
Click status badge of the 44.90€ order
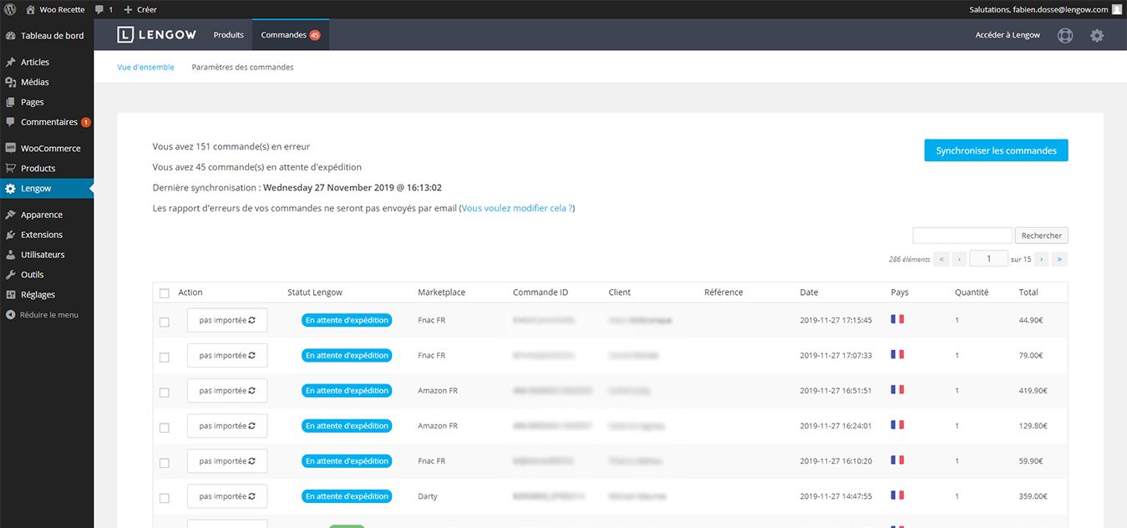pyautogui.click(x=347, y=320)
